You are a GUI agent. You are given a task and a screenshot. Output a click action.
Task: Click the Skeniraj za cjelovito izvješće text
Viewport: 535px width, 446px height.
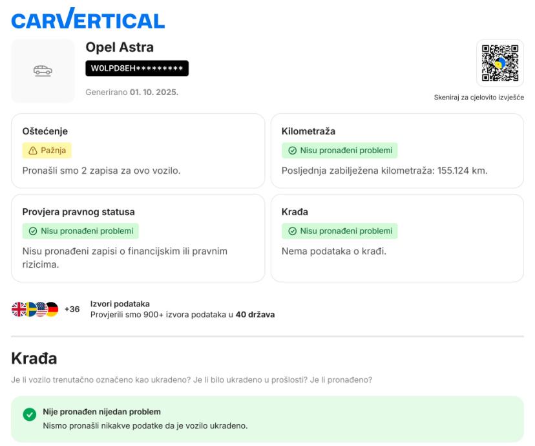[479, 98]
